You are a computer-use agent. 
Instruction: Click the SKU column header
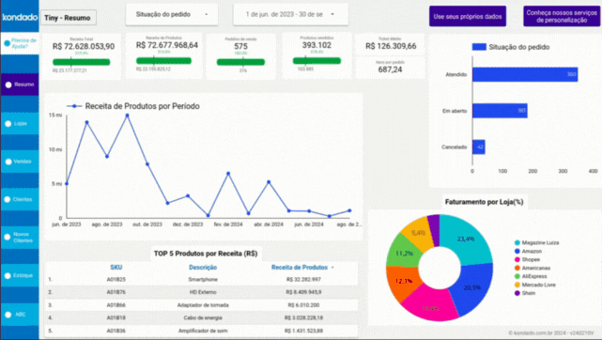pyautogui.click(x=116, y=267)
